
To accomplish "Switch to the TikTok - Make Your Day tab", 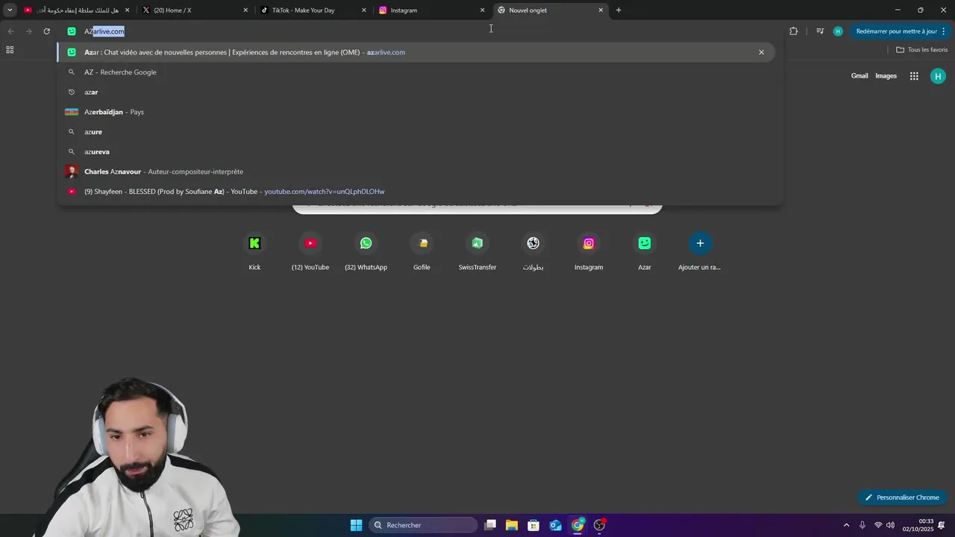I will (314, 10).
